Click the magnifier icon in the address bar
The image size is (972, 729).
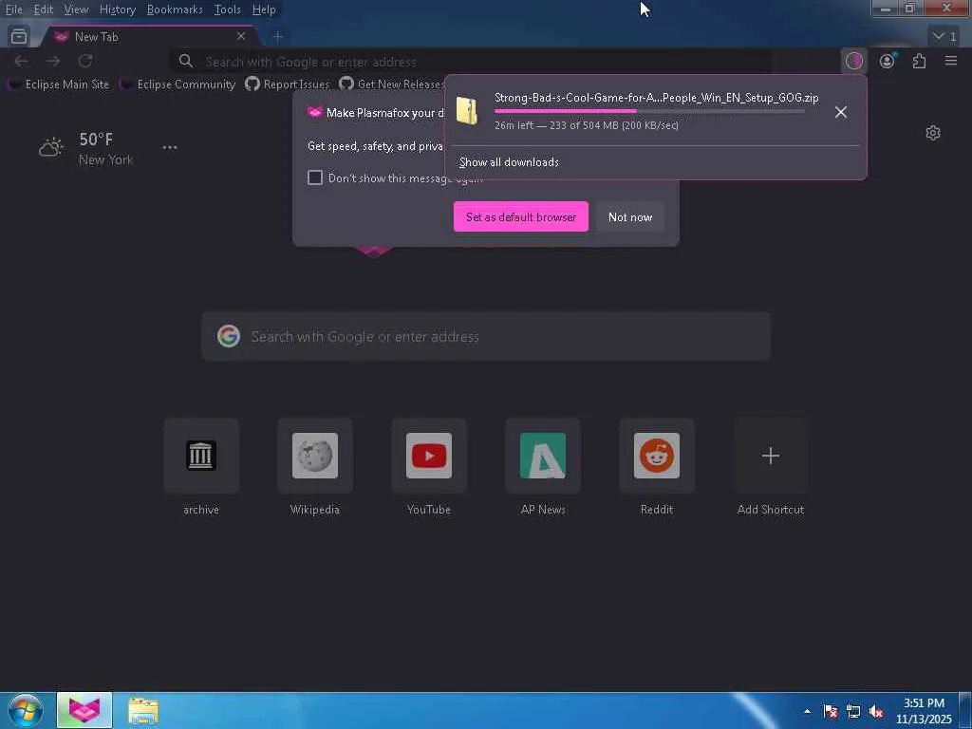click(185, 61)
